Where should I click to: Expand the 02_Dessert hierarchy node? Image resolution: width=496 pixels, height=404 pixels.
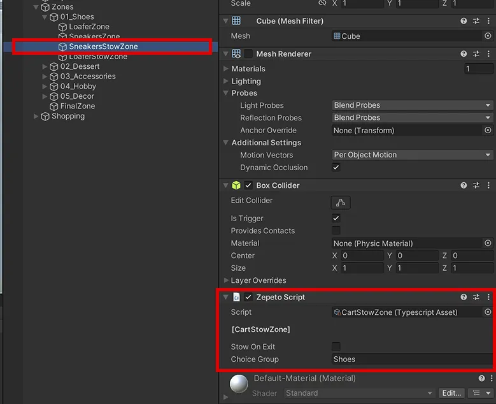click(x=45, y=66)
